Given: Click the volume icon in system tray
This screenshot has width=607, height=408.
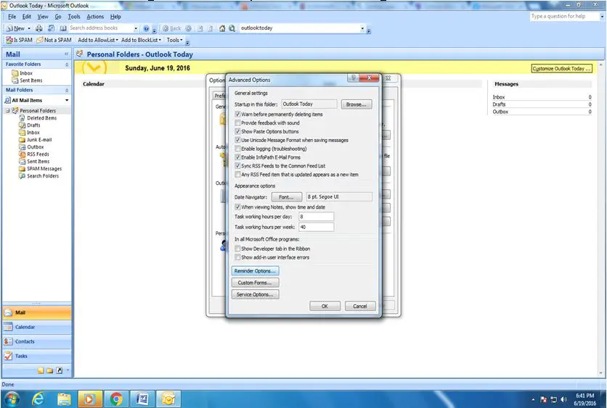Looking at the screenshot, I should point(563,399).
